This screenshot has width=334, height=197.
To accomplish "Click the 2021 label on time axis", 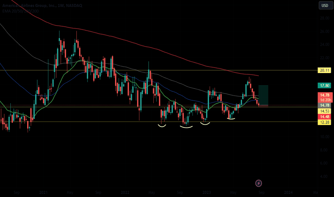I will [43, 193].
